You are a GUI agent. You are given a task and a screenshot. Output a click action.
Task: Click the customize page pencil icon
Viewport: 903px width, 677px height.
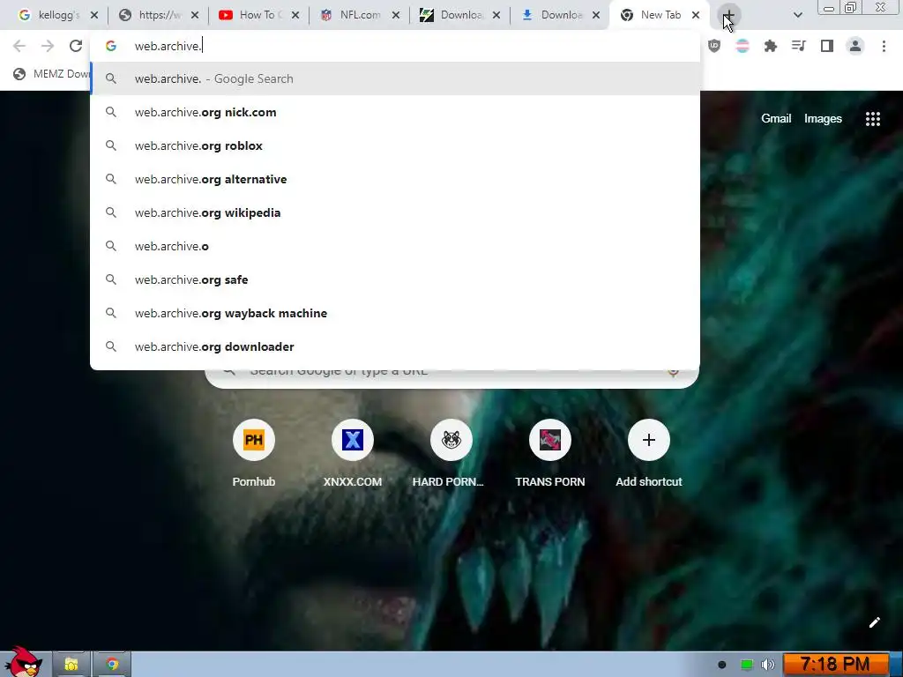point(874,622)
